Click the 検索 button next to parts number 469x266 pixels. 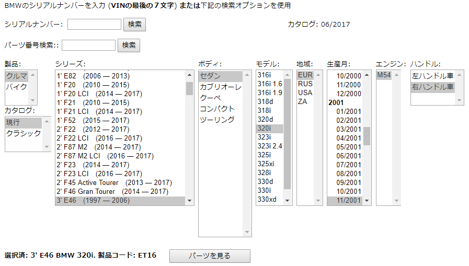pyautogui.click(x=129, y=45)
